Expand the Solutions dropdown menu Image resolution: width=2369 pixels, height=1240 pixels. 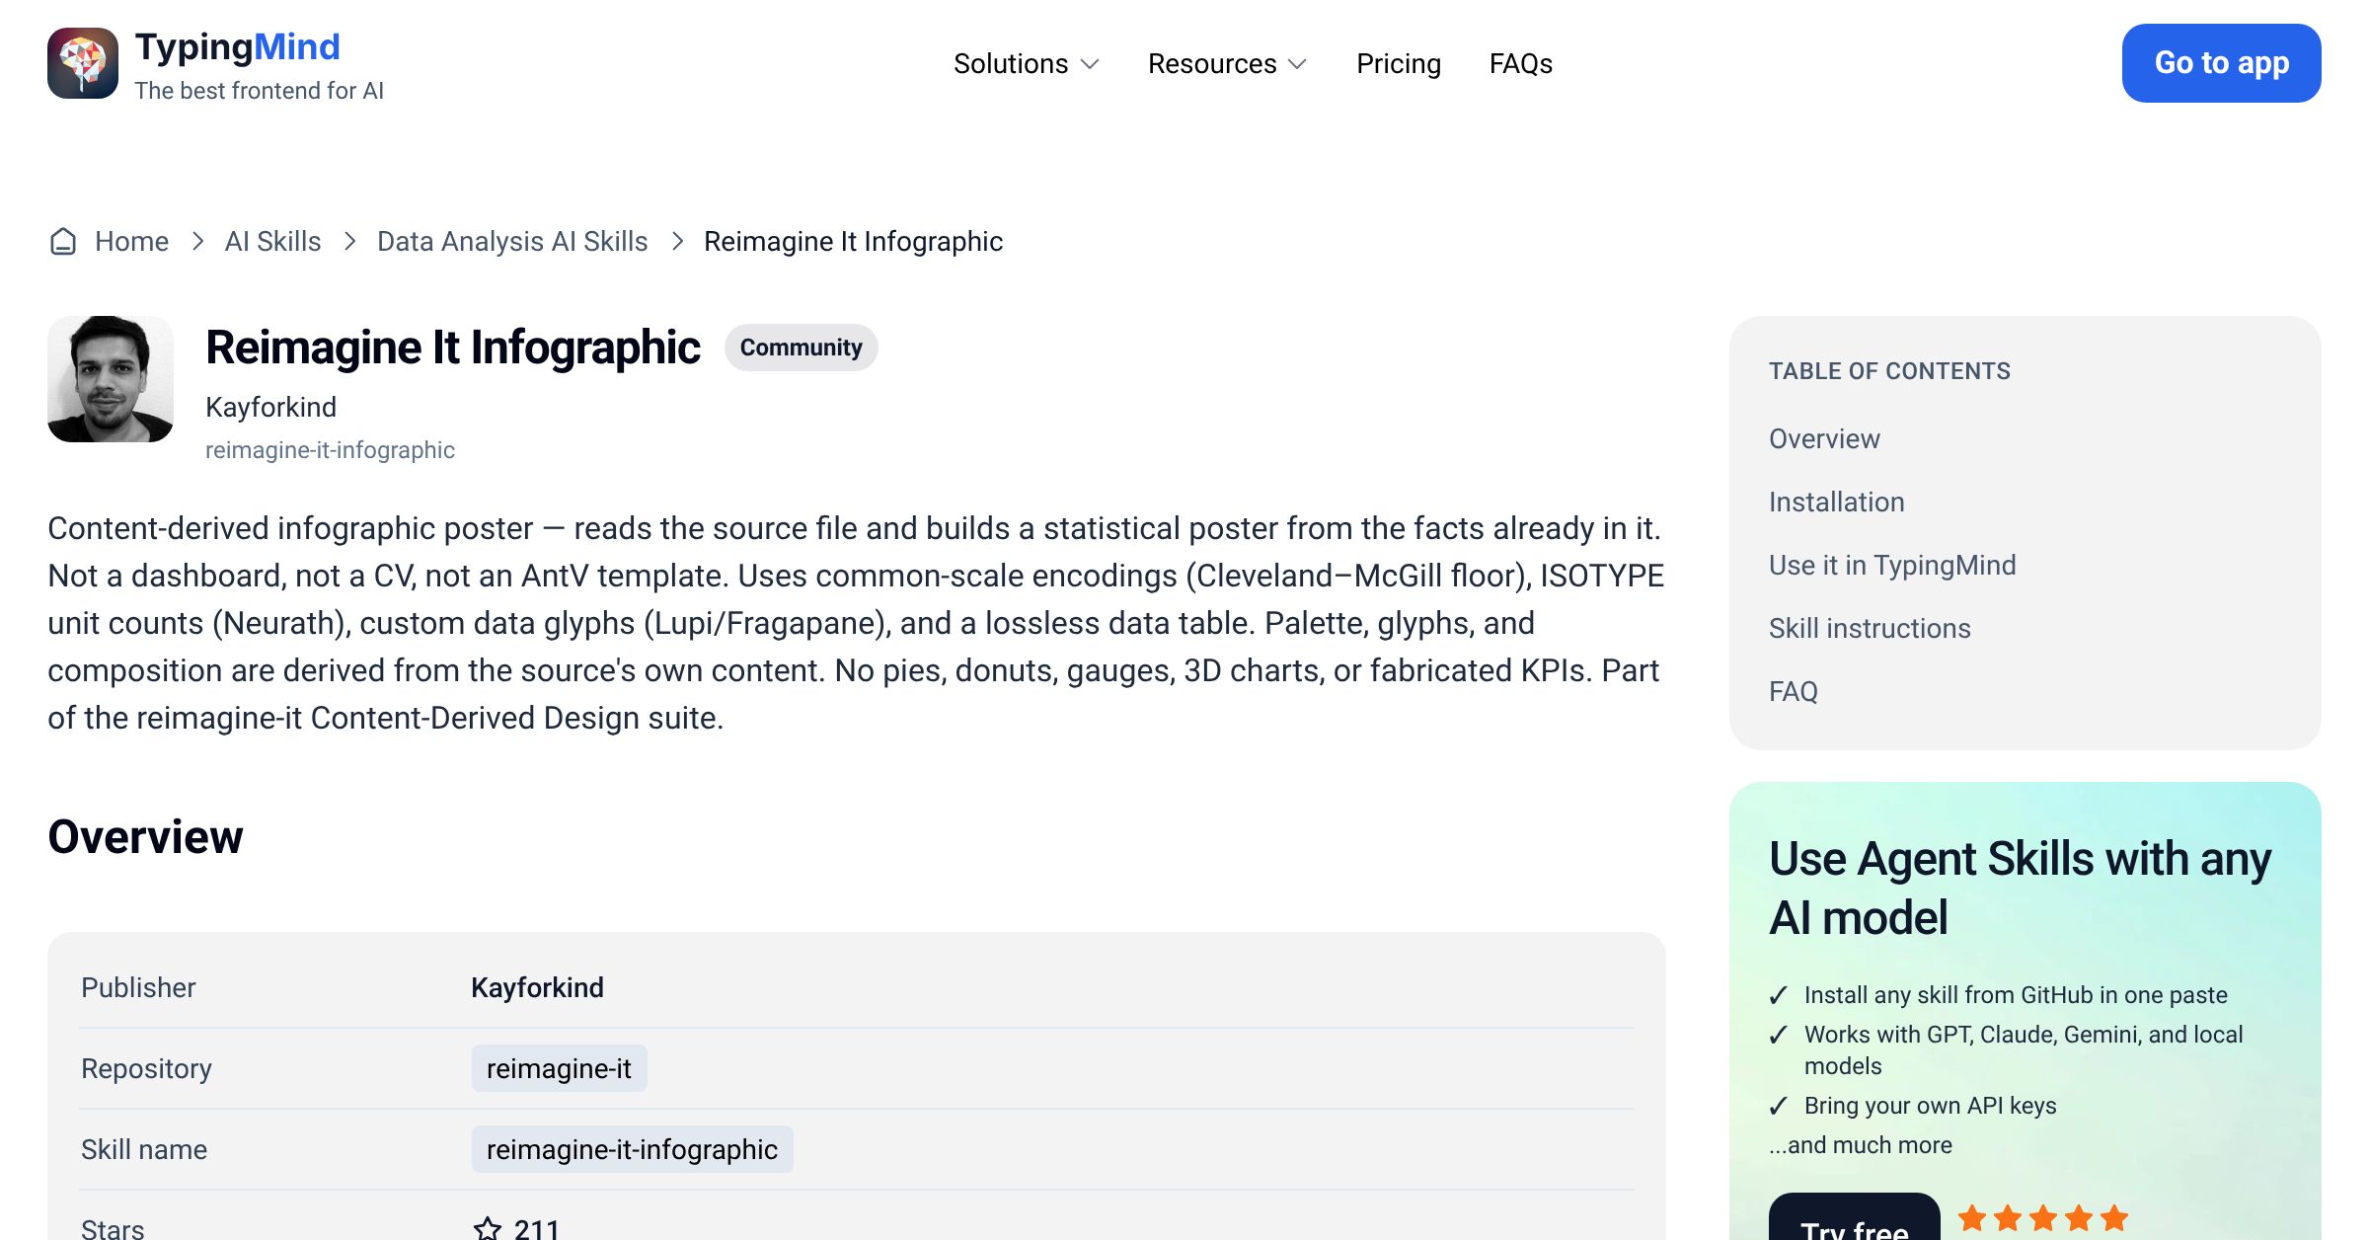(1026, 64)
